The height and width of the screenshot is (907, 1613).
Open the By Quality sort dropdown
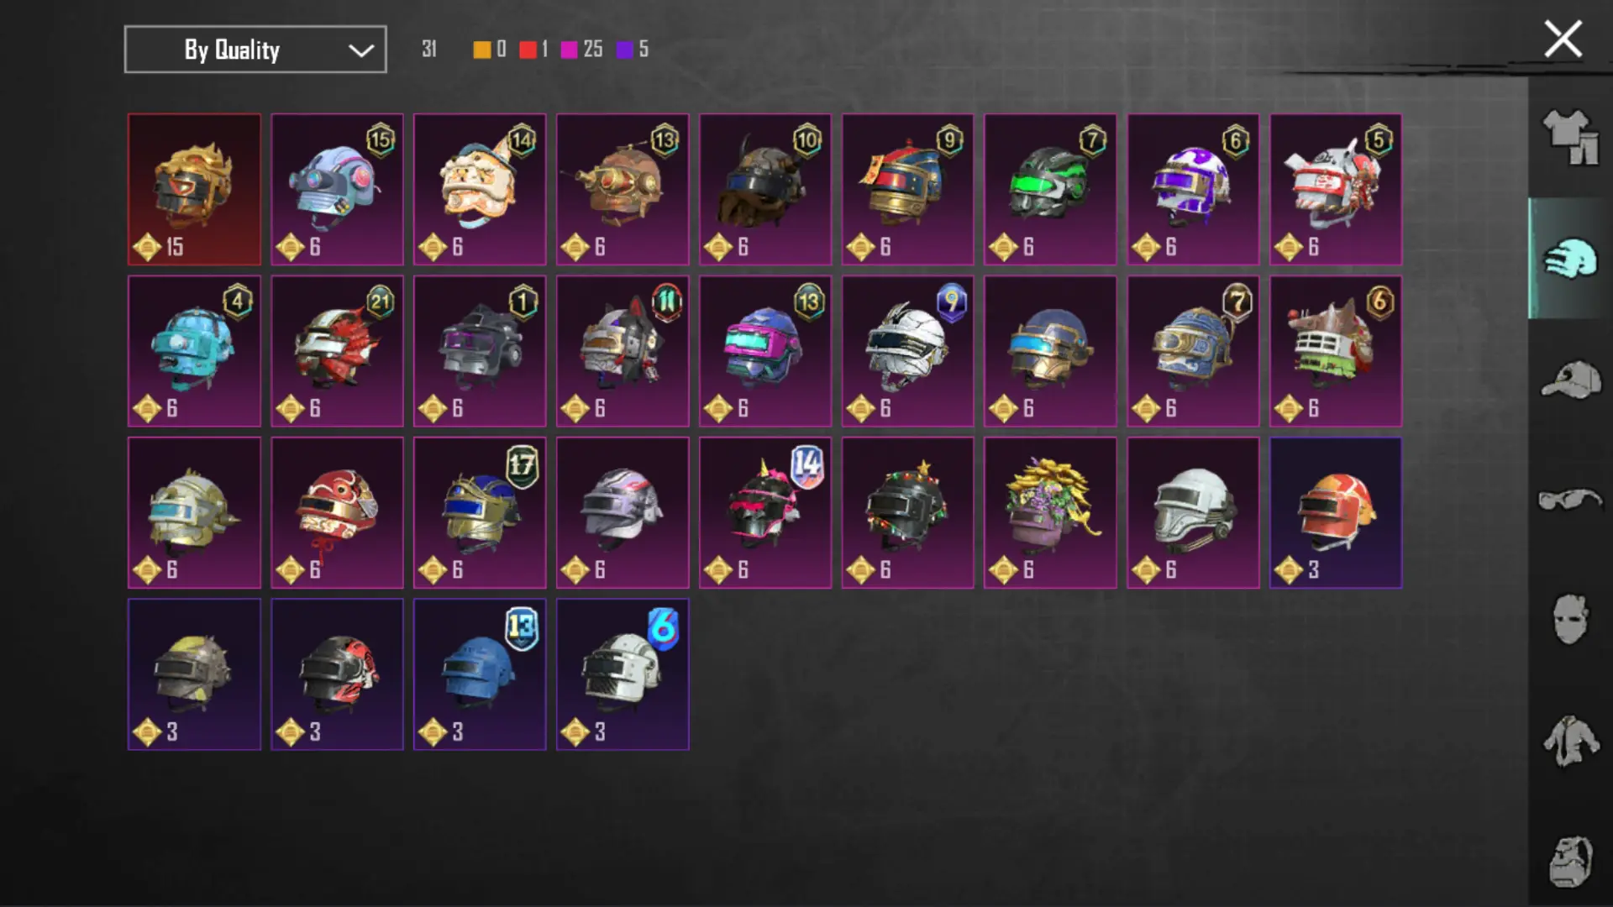click(x=255, y=50)
